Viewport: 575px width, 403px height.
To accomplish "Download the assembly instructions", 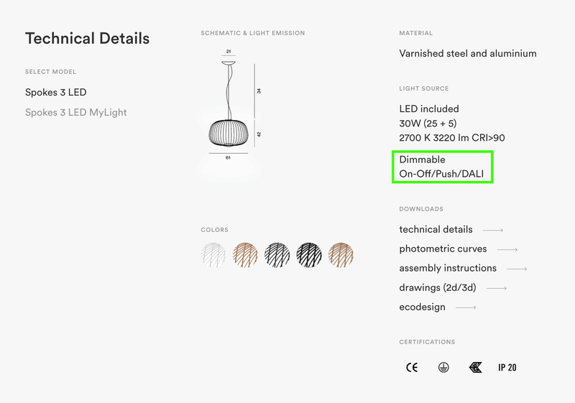I will [448, 269].
